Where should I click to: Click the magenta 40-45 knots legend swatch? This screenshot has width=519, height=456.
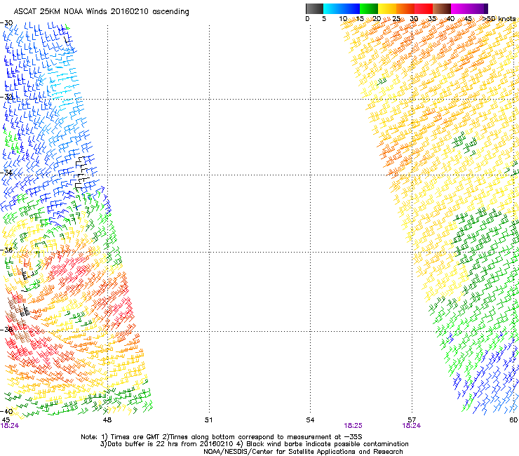[x=460, y=8]
